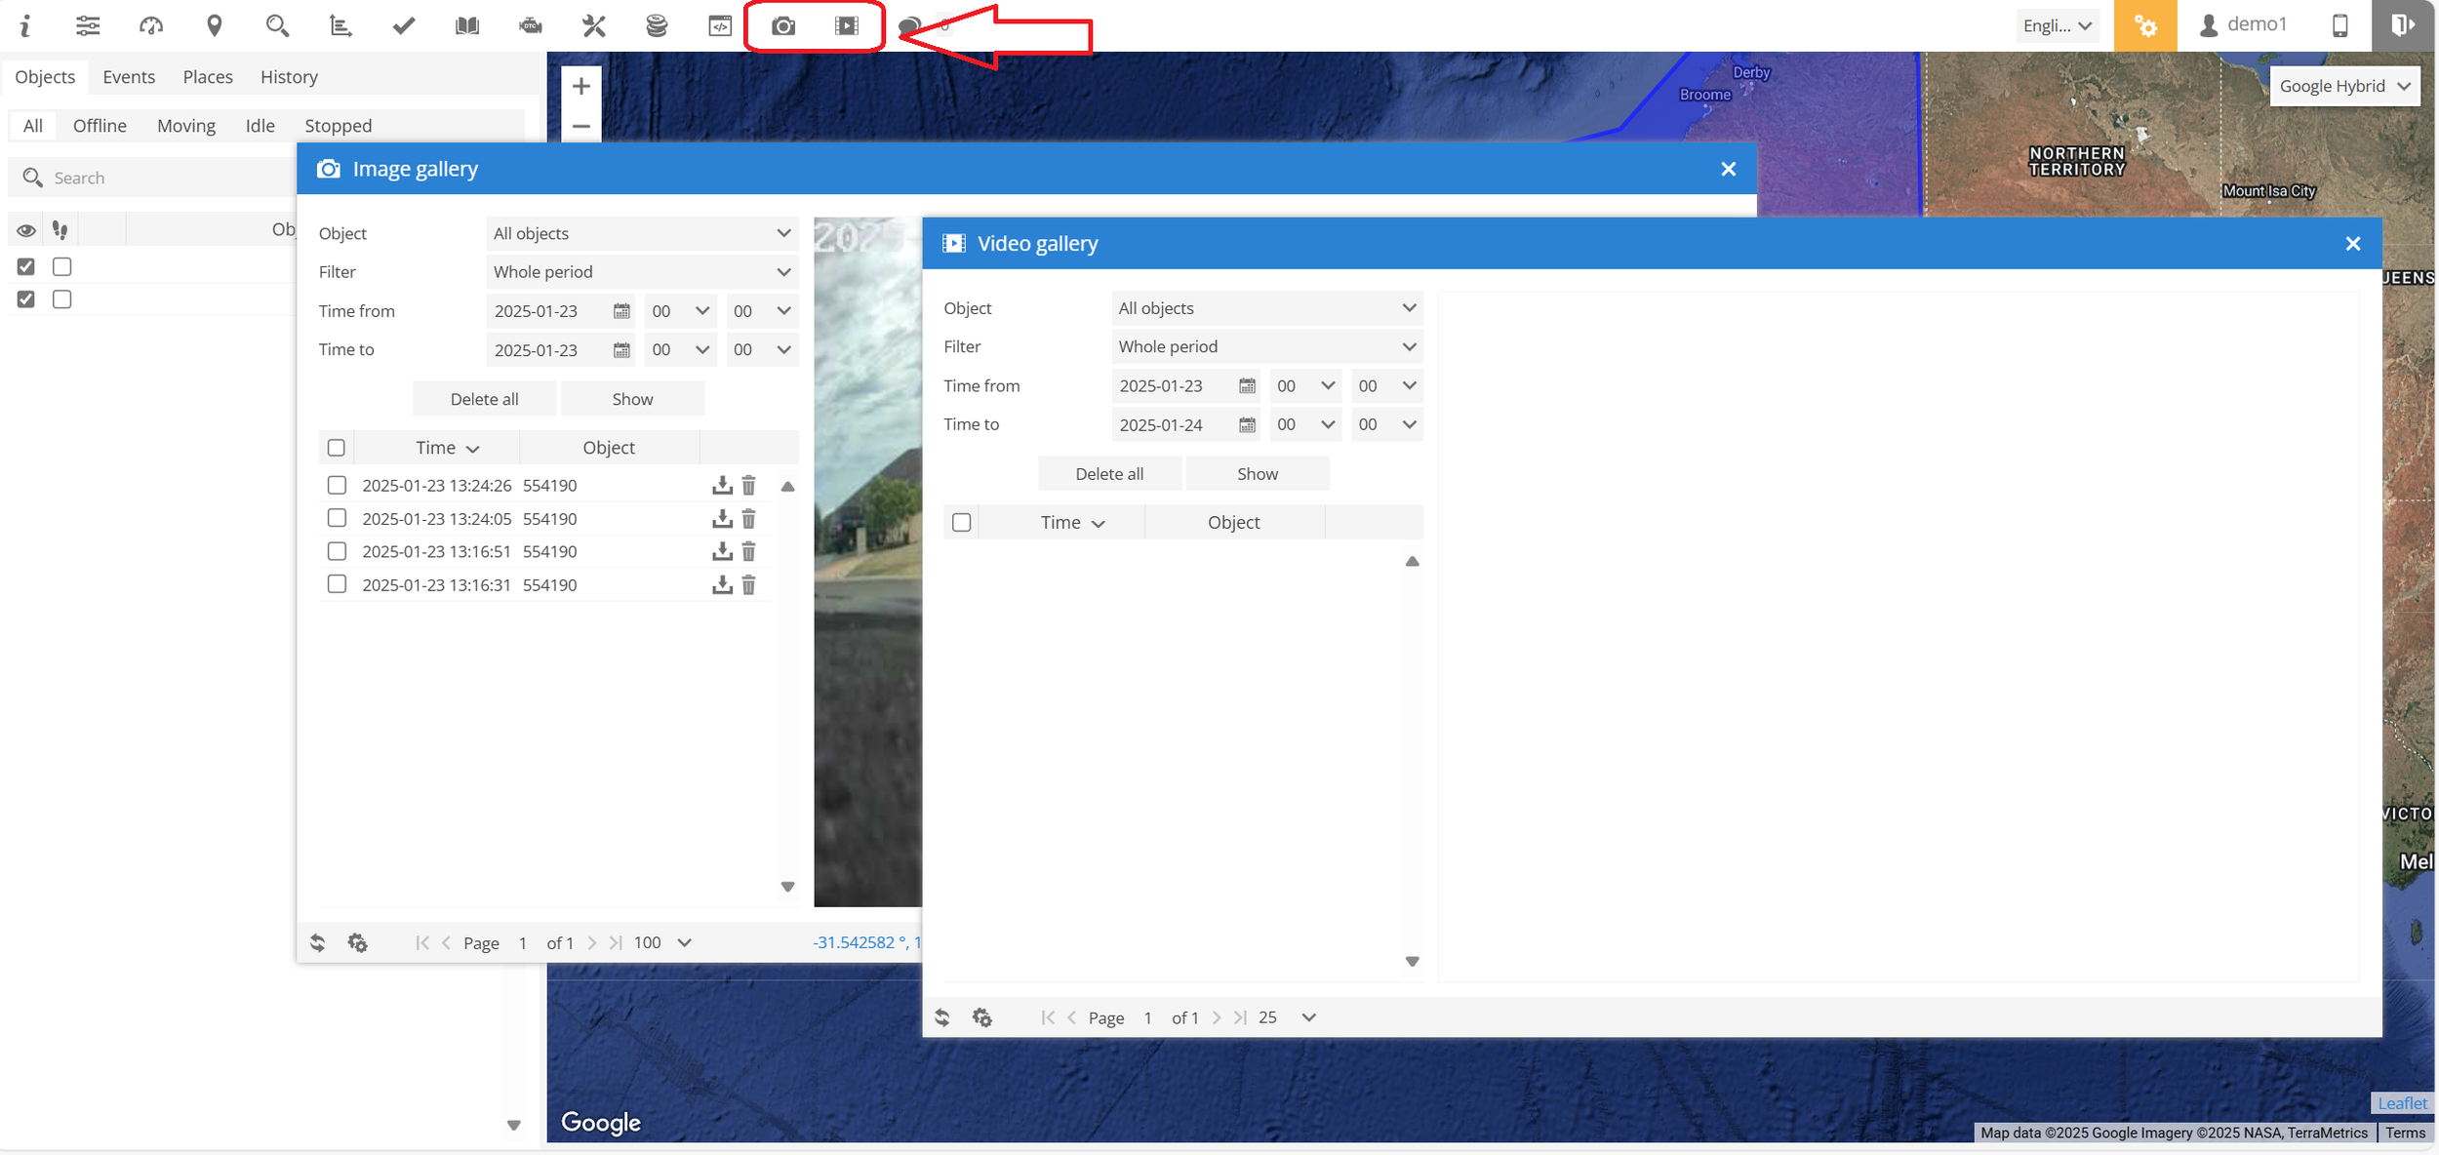Click Show button in Image gallery
Image resolution: width=2439 pixels, height=1155 pixels.
pyautogui.click(x=632, y=399)
